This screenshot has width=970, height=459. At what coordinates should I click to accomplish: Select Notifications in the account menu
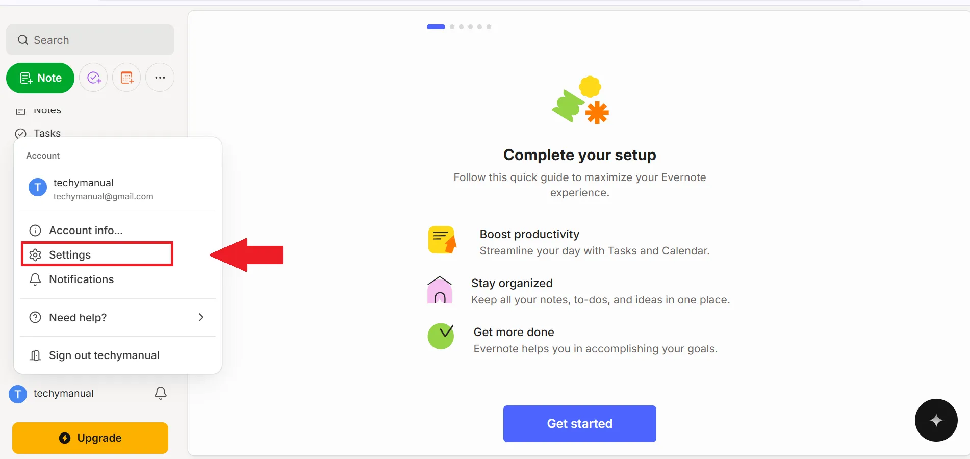[81, 279]
